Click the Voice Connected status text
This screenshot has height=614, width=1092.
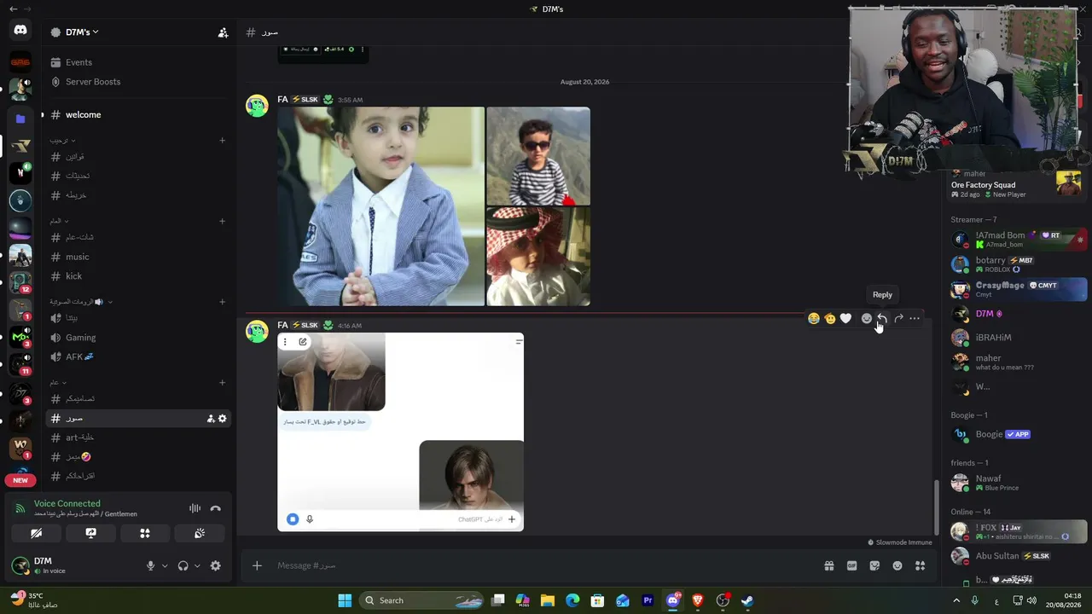pyautogui.click(x=67, y=503)
